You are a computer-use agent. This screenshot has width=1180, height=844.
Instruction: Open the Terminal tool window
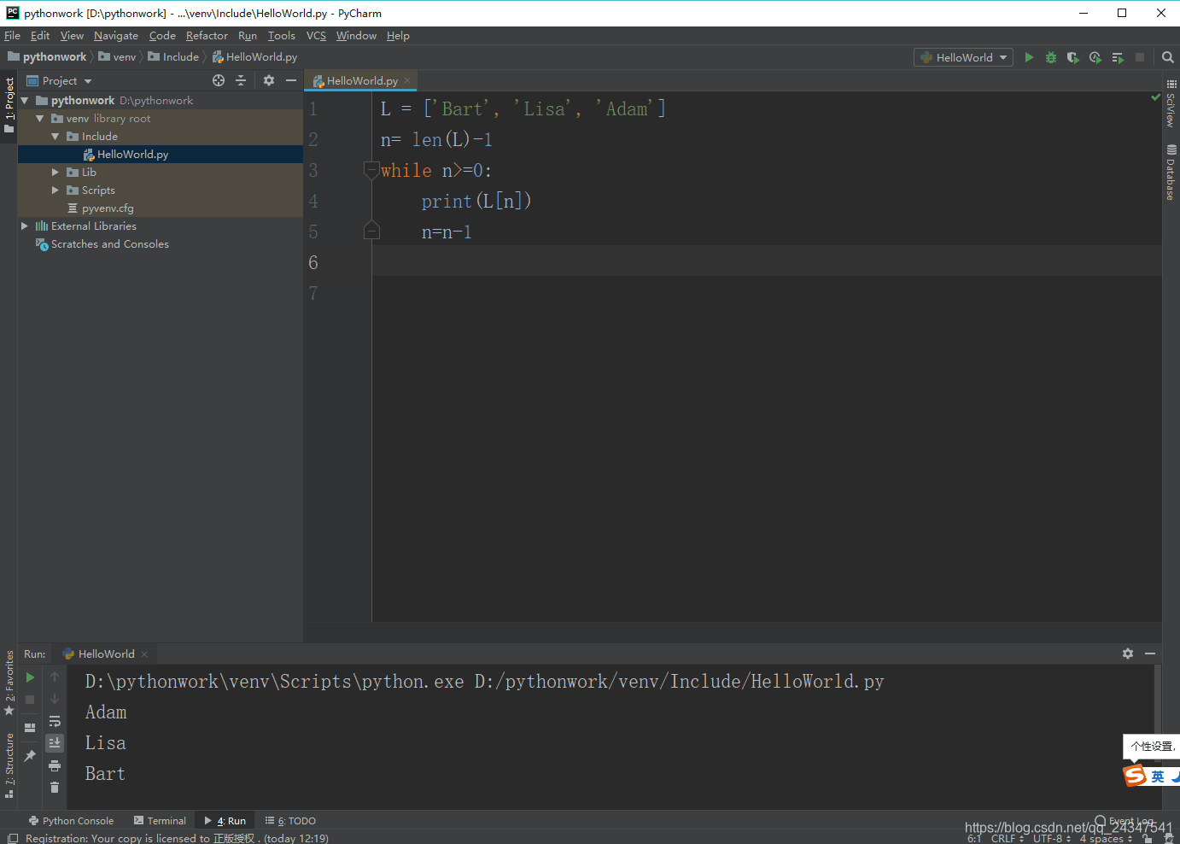[x=160, y=821]
